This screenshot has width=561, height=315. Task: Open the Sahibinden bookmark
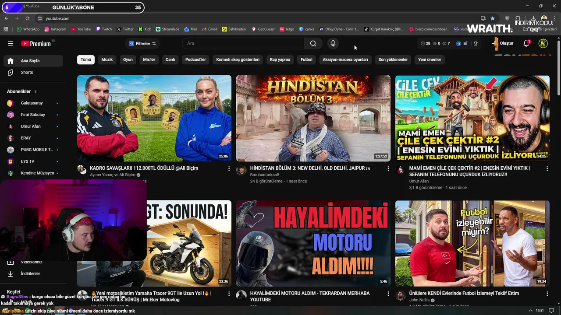234,29
